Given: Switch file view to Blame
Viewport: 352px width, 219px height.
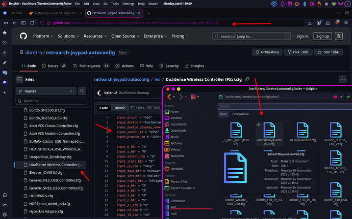Looking at the screenshot, I should pyautogui.click(x=120, y=108).
